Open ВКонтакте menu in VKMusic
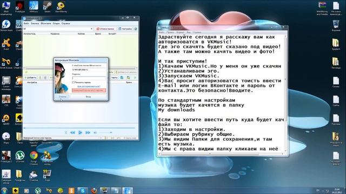The height and width of the screenshot is (194, 346). [46, 23]
